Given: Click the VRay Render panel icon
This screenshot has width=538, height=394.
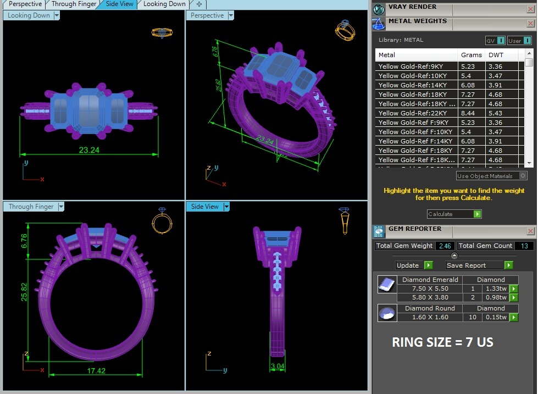Looking at the screenshot, I should click(x=379, y=9).
